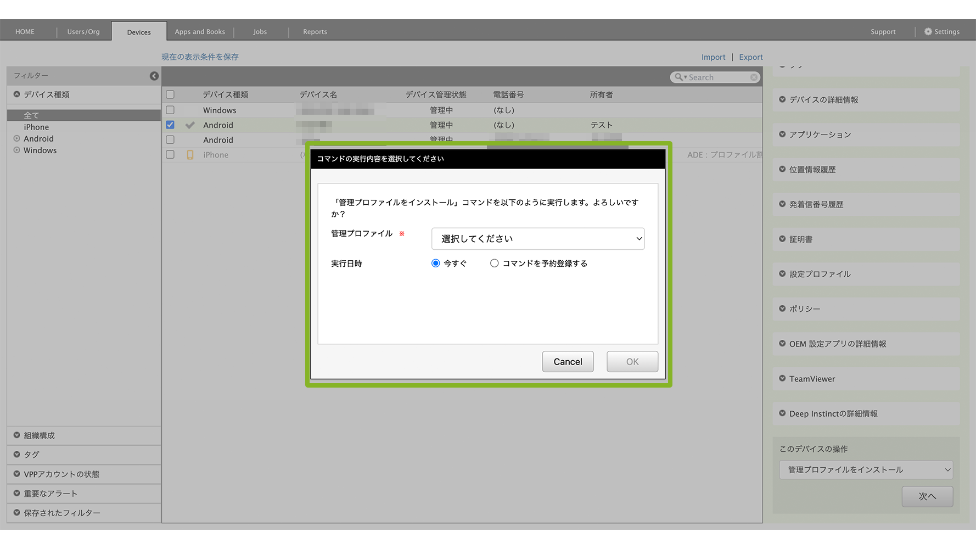Click the Settings gear icon
This screenshot has height=549, width=976.
(928, 32)
